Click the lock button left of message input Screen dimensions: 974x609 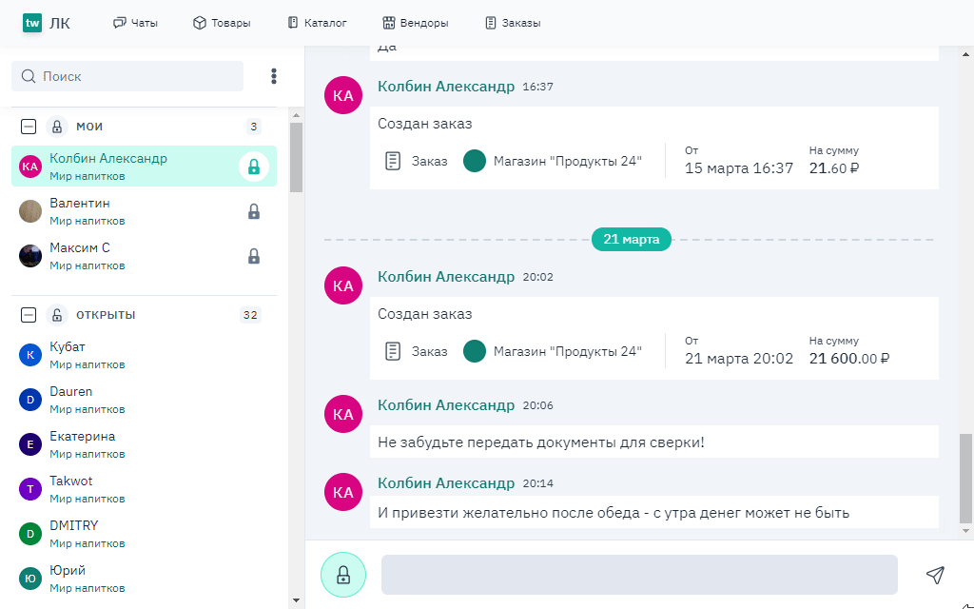point(343,575)
